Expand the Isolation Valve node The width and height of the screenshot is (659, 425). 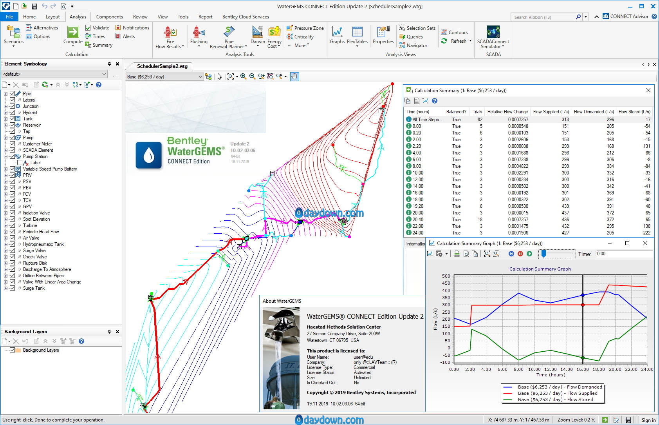pos(5,213)
